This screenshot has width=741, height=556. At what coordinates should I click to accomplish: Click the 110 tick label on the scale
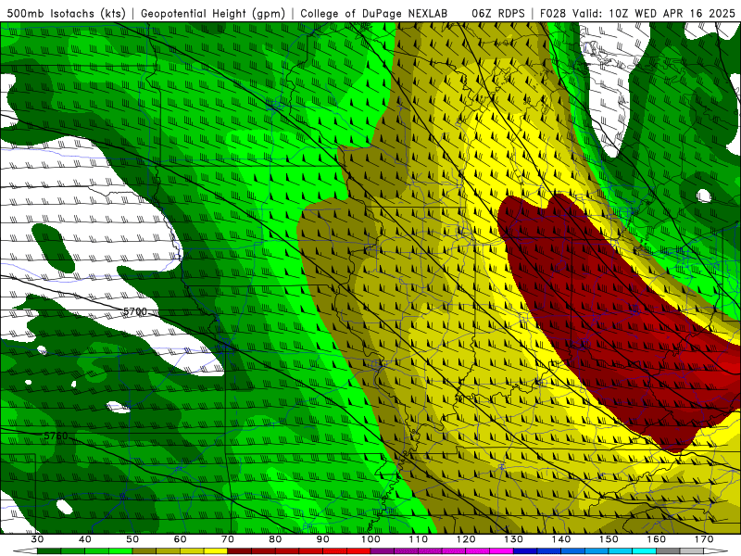click(x=419, y=539)
